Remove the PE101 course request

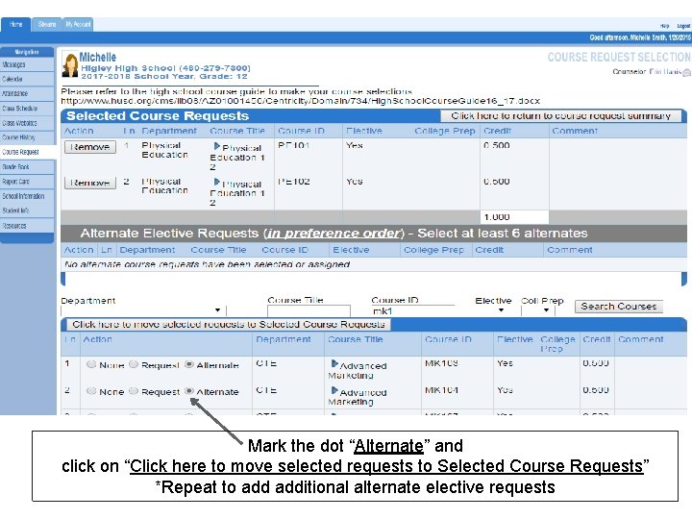90,147
